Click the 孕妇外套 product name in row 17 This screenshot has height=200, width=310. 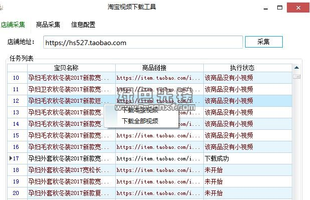[x=68, y=158]
